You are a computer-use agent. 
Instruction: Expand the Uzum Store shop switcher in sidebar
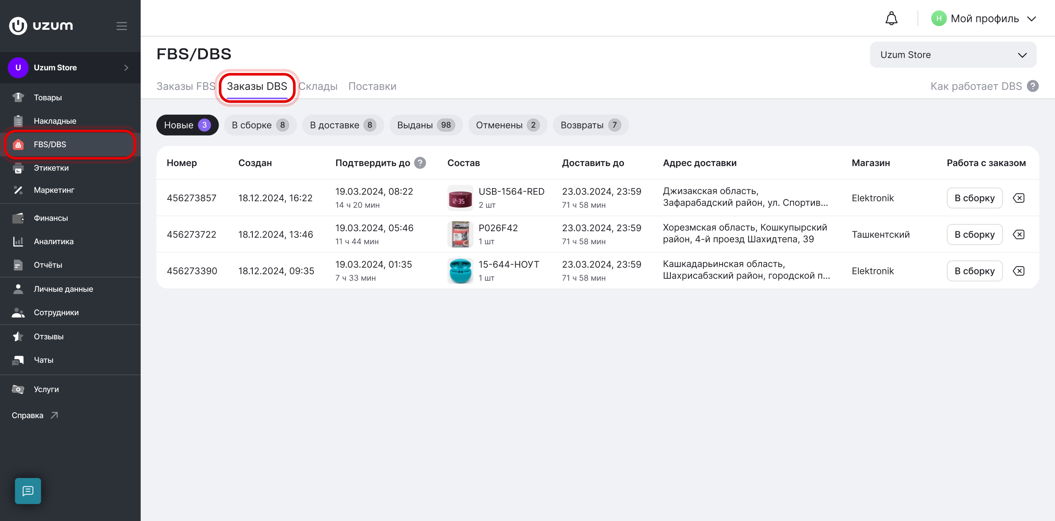tap(70, 68)
